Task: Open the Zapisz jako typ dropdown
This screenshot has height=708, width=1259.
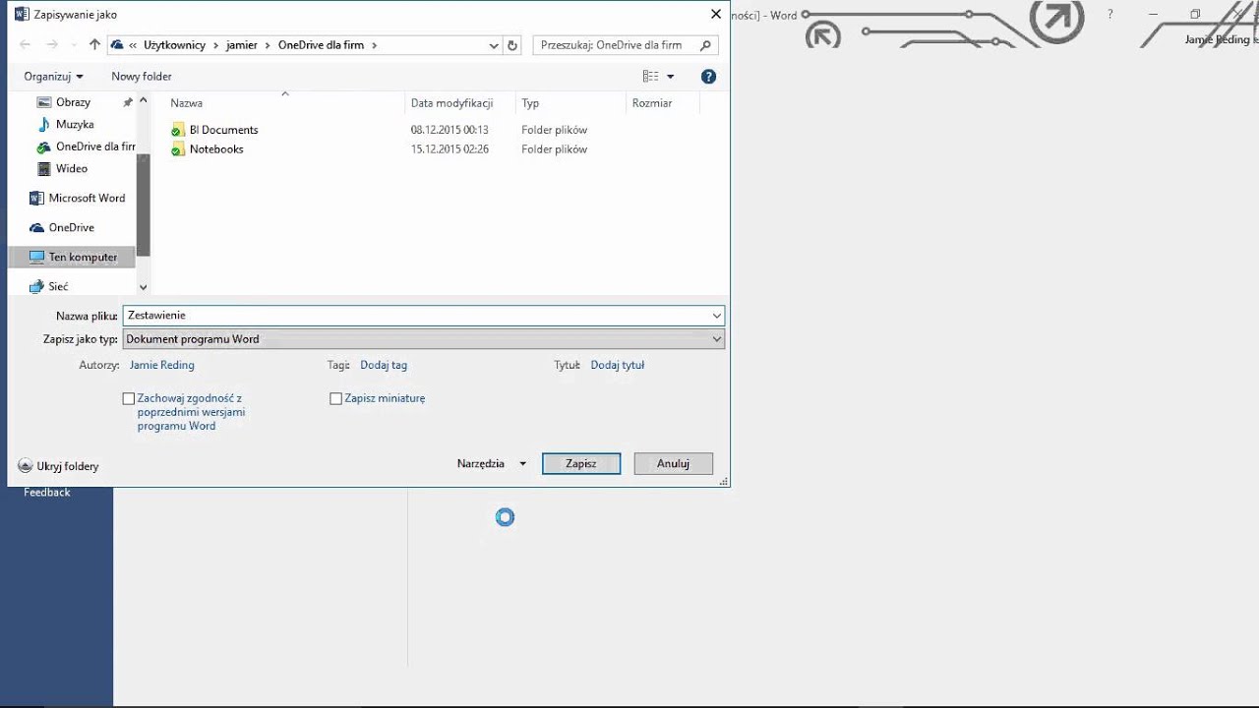Action: point(424,339)
